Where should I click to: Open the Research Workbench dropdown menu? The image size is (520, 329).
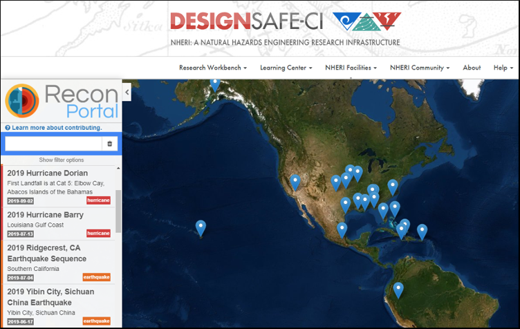coord(213,68)
